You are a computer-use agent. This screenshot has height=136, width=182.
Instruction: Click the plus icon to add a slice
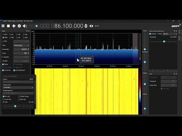click(14, 26)
